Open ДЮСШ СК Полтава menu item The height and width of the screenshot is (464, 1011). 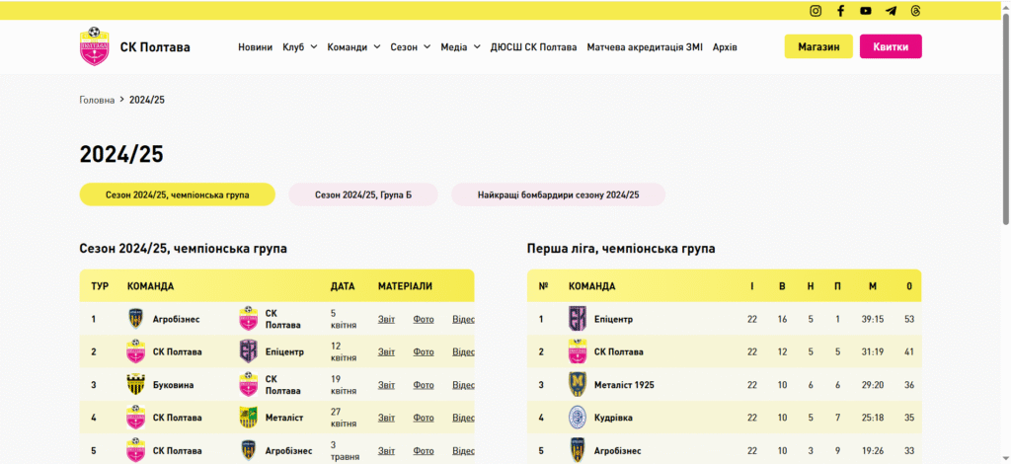pos(534,47)
